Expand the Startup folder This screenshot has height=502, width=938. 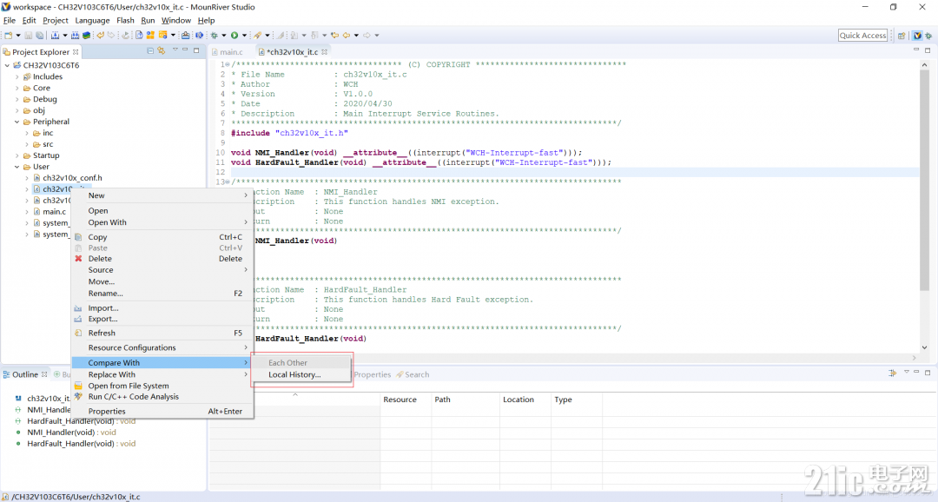pos(17,155)
